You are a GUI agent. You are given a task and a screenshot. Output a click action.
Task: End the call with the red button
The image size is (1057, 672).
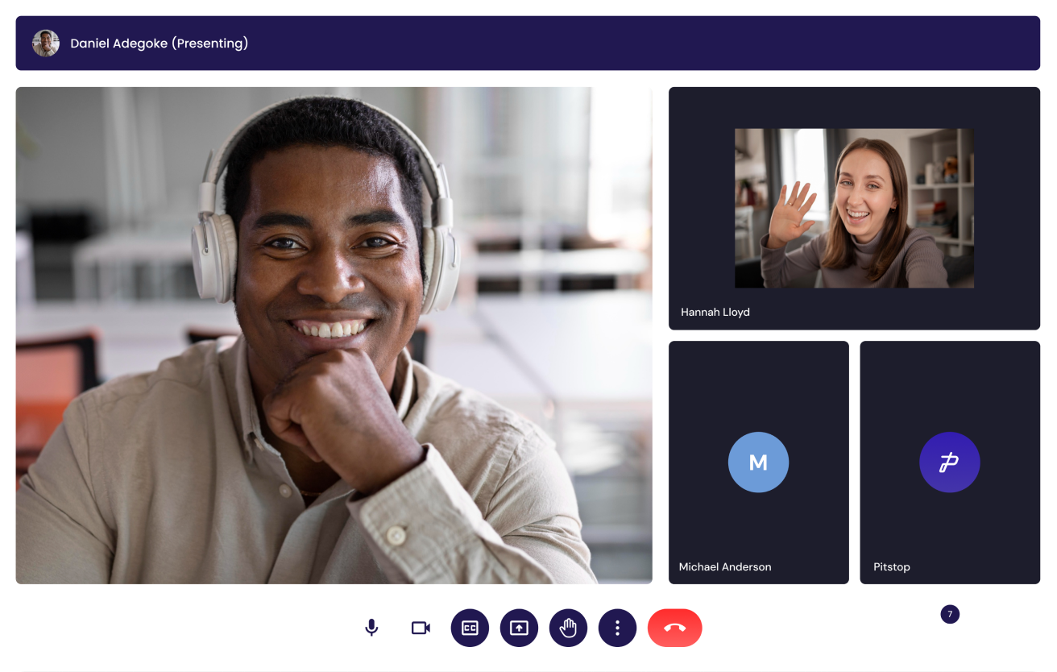pyautogui.click(x=674, y=628)
